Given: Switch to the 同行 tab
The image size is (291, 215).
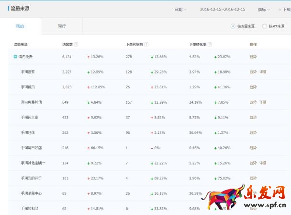Looking at the screenshot, I should 61,26.
